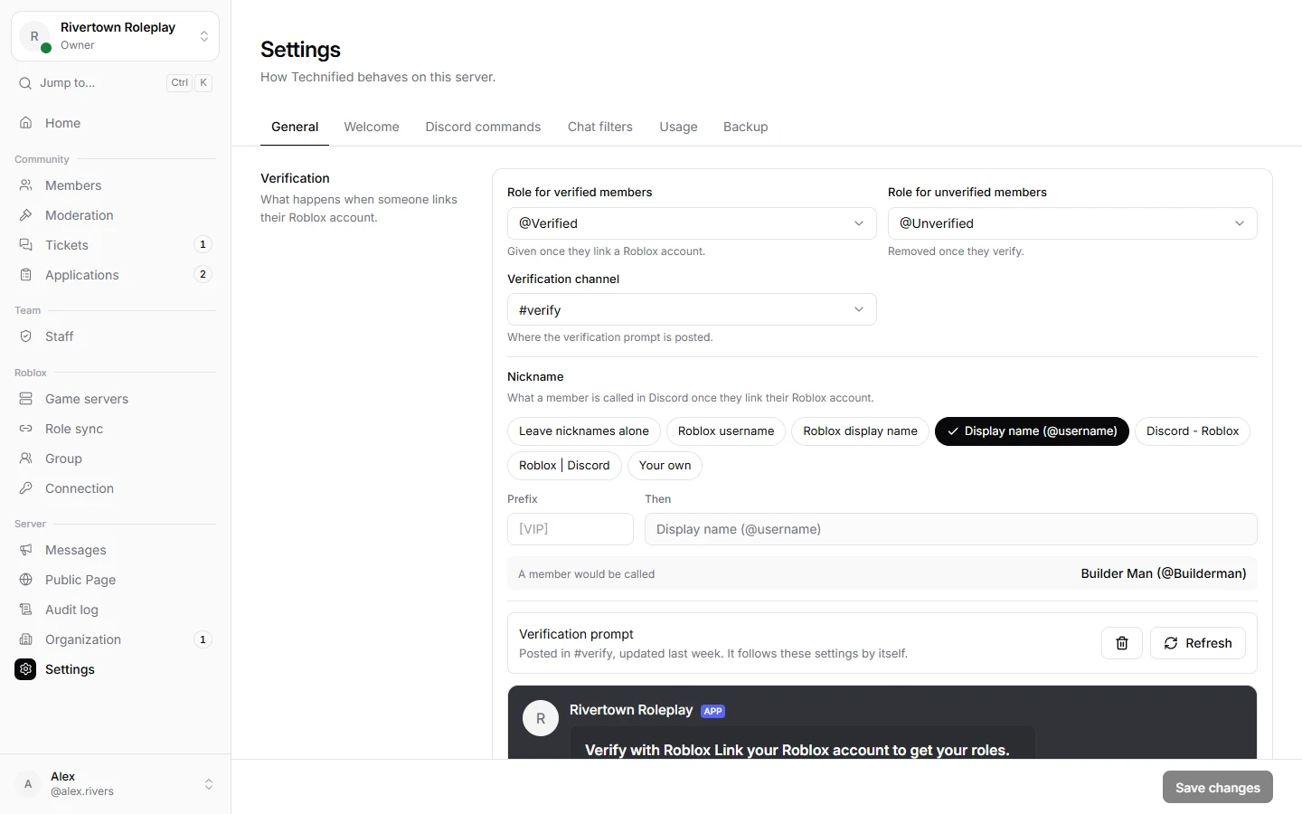Viewport: 1302px width, 814px height.
Task: Click the 'Jump to...' search box
Action: click(115, 83)
